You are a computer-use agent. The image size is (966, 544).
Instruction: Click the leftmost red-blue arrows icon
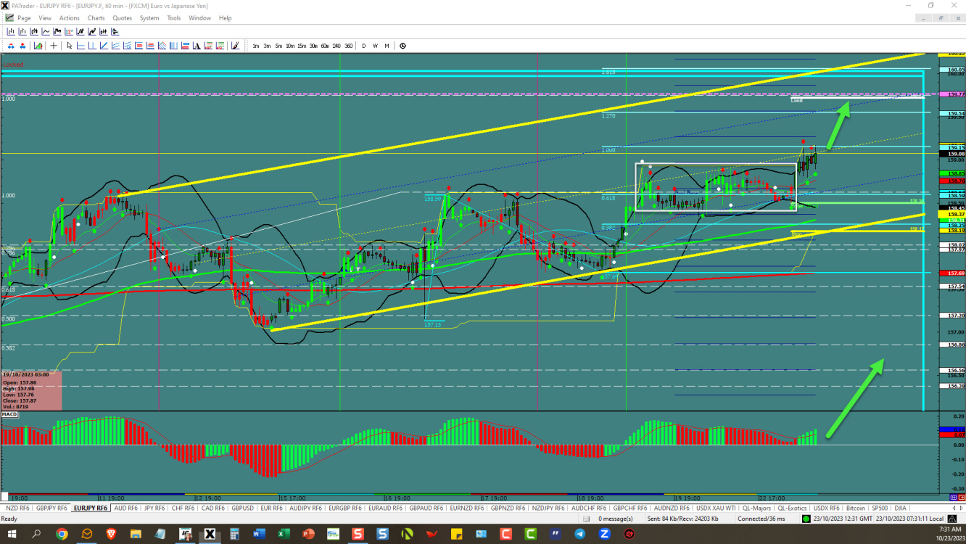pos(11,46)
